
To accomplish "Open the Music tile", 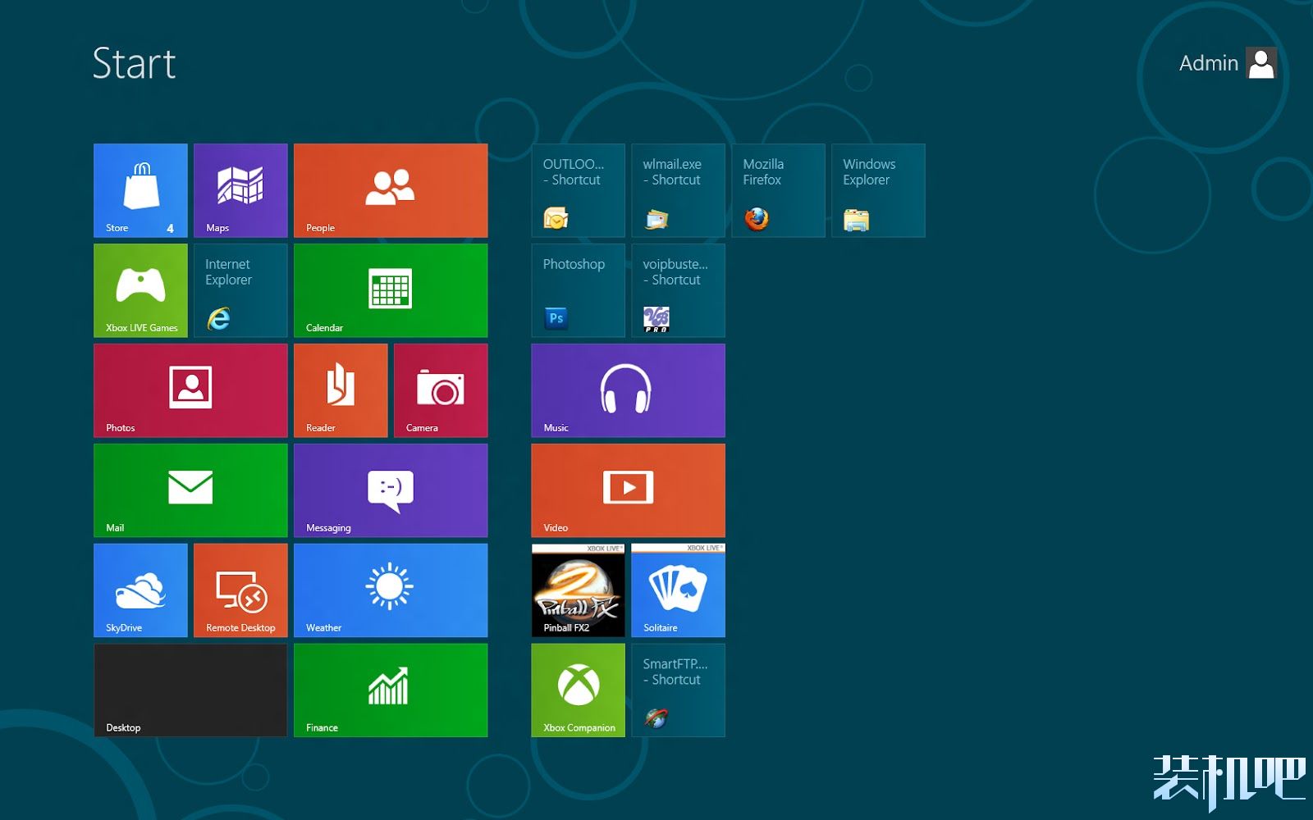I will coord(628,390).
